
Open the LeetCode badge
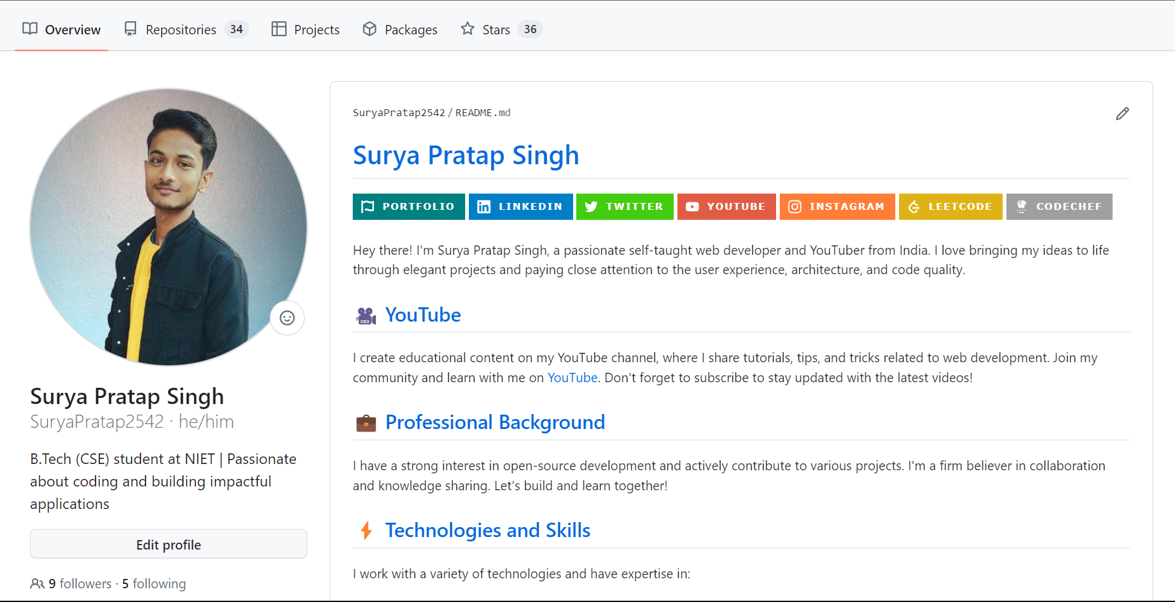[950, 207]
